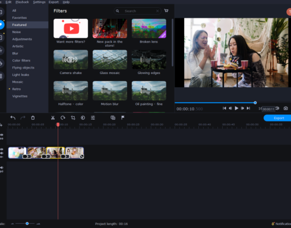Open the Help menu
The height and width of the screenshot is (228, 291).
click(x=66, y=2)
